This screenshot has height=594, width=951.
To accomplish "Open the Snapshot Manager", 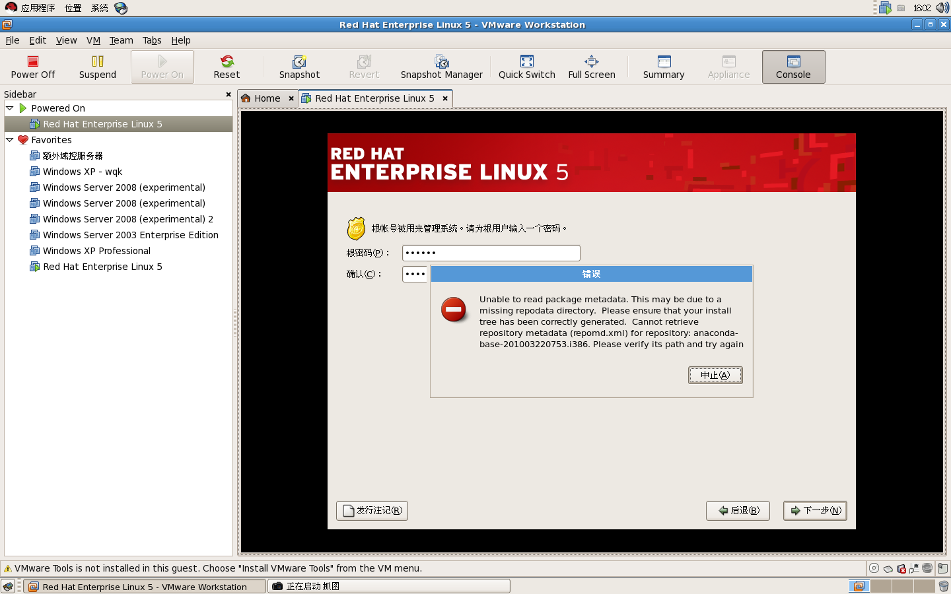I will click(x=441, y=67).
